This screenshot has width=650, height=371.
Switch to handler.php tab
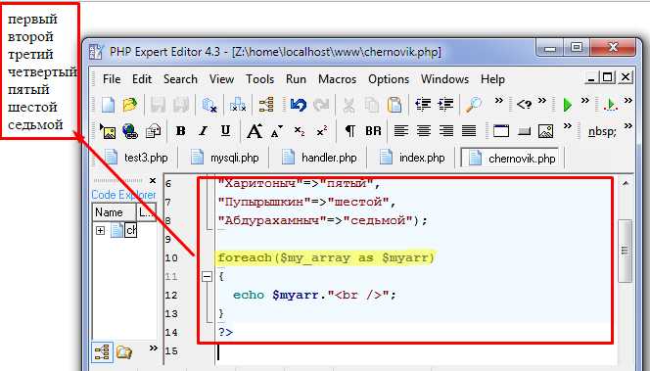[319, 158]
